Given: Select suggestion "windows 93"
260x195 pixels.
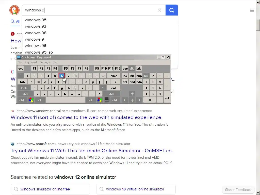Looking at the screenshot, I should click(x=100, y=26).
